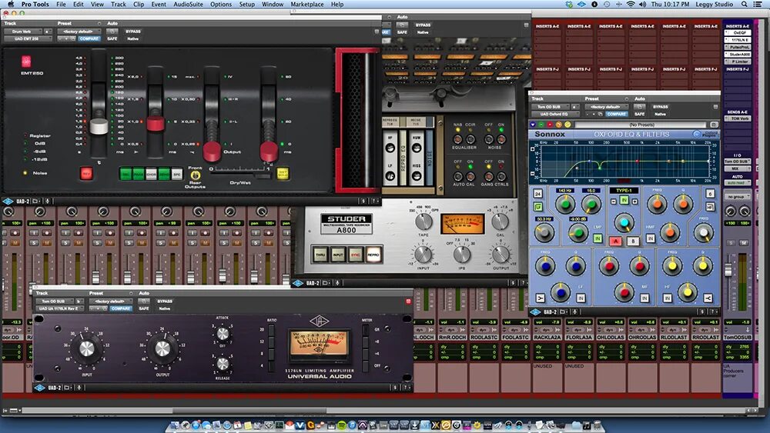Select the CHOR program button on EMT 250
Screen dimensions: 770x433
(151, 174)
